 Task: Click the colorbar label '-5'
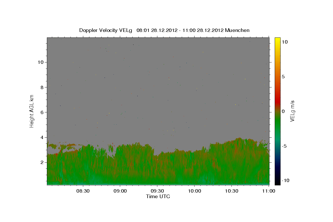coord(284,146)
